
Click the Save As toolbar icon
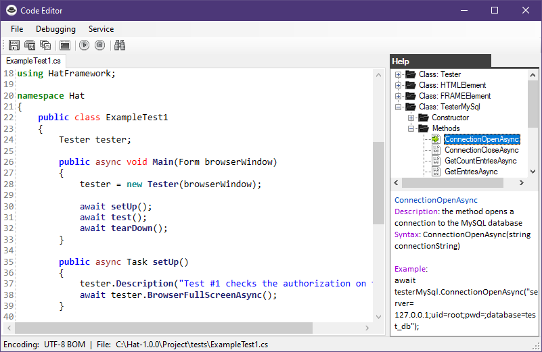(30, 45)
